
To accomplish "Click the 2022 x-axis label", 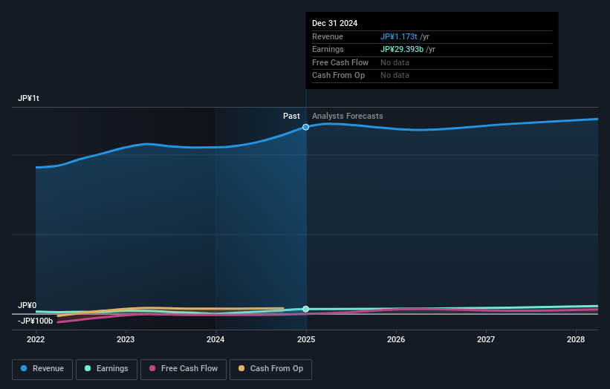I will click(x=36, y=340).
